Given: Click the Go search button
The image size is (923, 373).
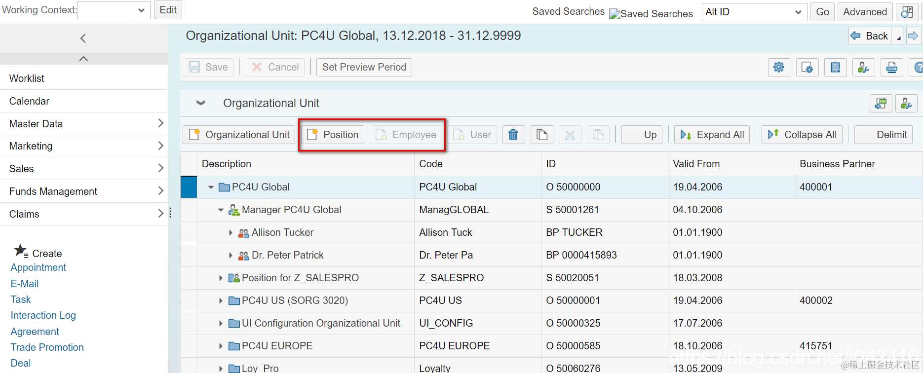Looking at the screenshot, I should click(822, 12).
